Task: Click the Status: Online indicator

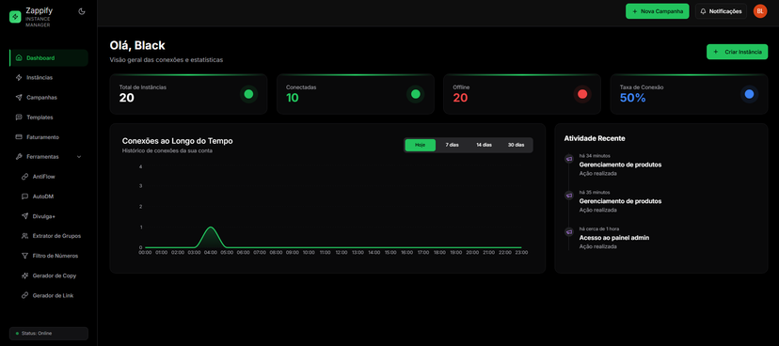Action: (49, 333)
